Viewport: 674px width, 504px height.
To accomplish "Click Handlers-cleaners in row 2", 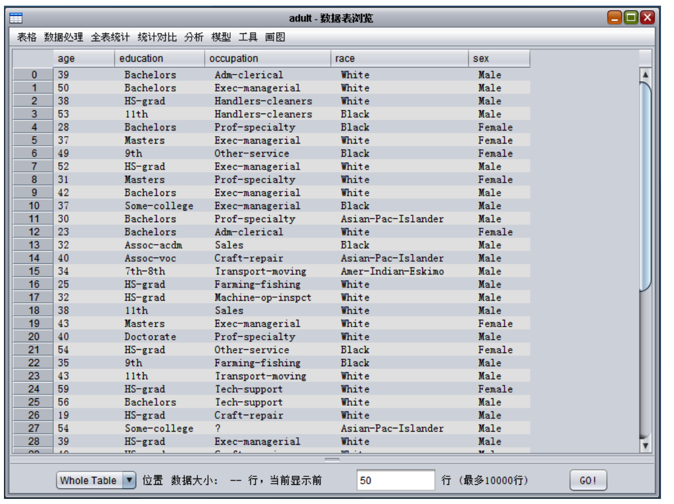I will point(263,101).
